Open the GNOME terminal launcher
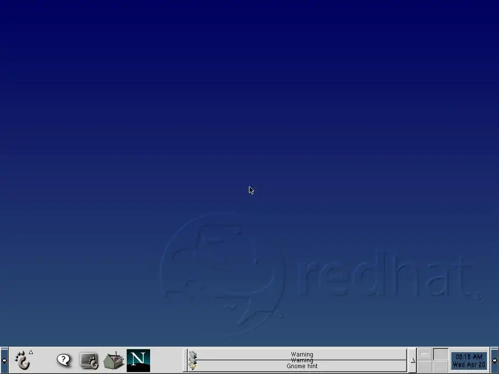The image size is (499, 374). [x=89, y=360]
